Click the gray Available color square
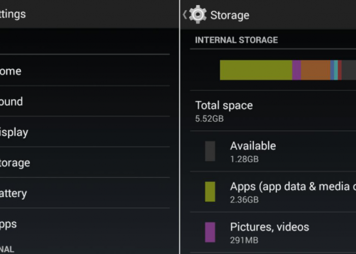 210,151
